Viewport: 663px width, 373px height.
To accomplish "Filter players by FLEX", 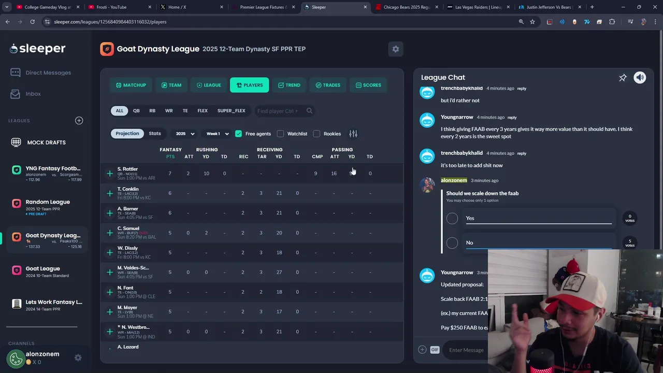I will tap(203, 111).
